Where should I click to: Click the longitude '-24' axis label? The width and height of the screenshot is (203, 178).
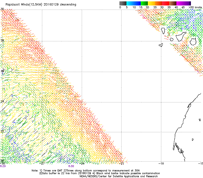[x=82, y=163]
